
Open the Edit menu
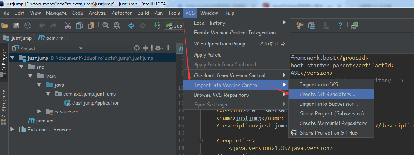[19, 13]
